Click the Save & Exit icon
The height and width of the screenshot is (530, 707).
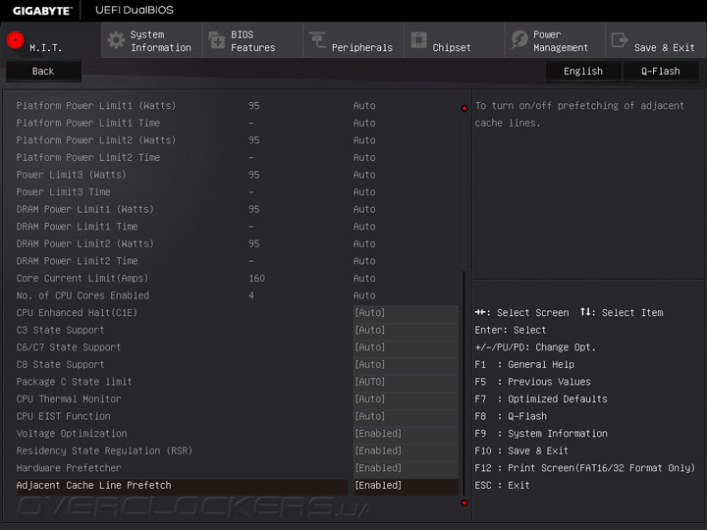click(x=620, y=40)
